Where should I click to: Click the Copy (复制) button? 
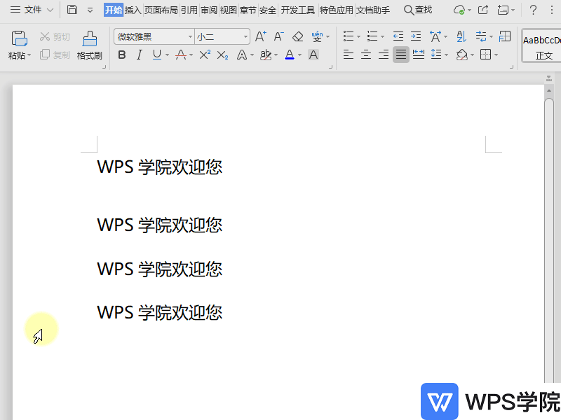[x=55, y=55]
